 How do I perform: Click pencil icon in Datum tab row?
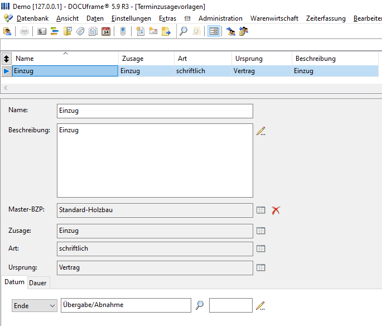coord(260,306)
